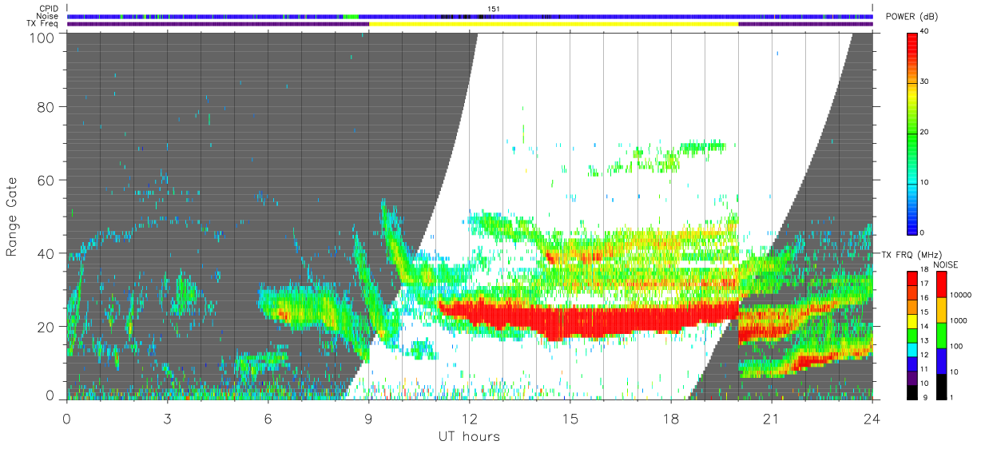The height and width of the screenshot is (453, 981).
Task: Click the CPID label at top left
Action: coord(50,9)
